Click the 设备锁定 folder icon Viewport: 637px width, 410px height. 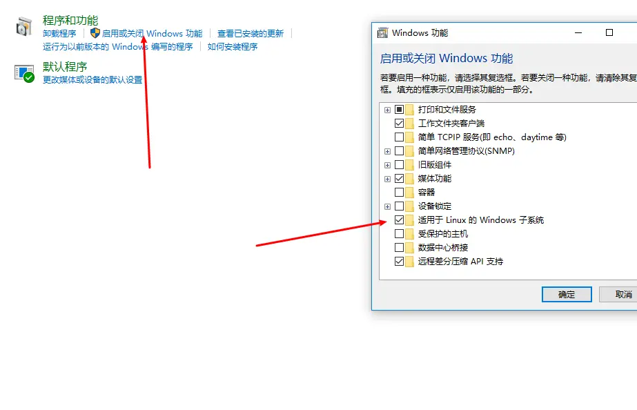coord(409,206)
